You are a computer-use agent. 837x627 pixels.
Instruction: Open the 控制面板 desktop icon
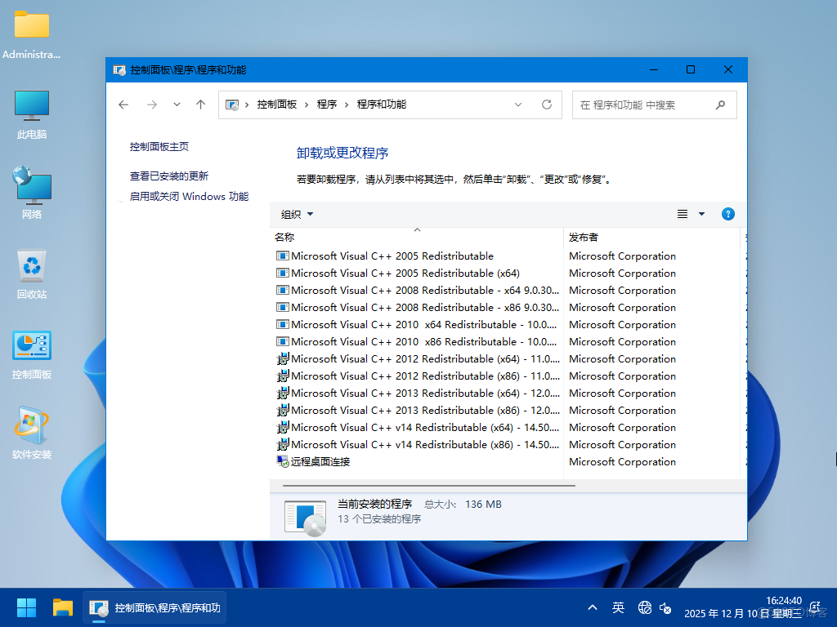[x=33, y=347]
